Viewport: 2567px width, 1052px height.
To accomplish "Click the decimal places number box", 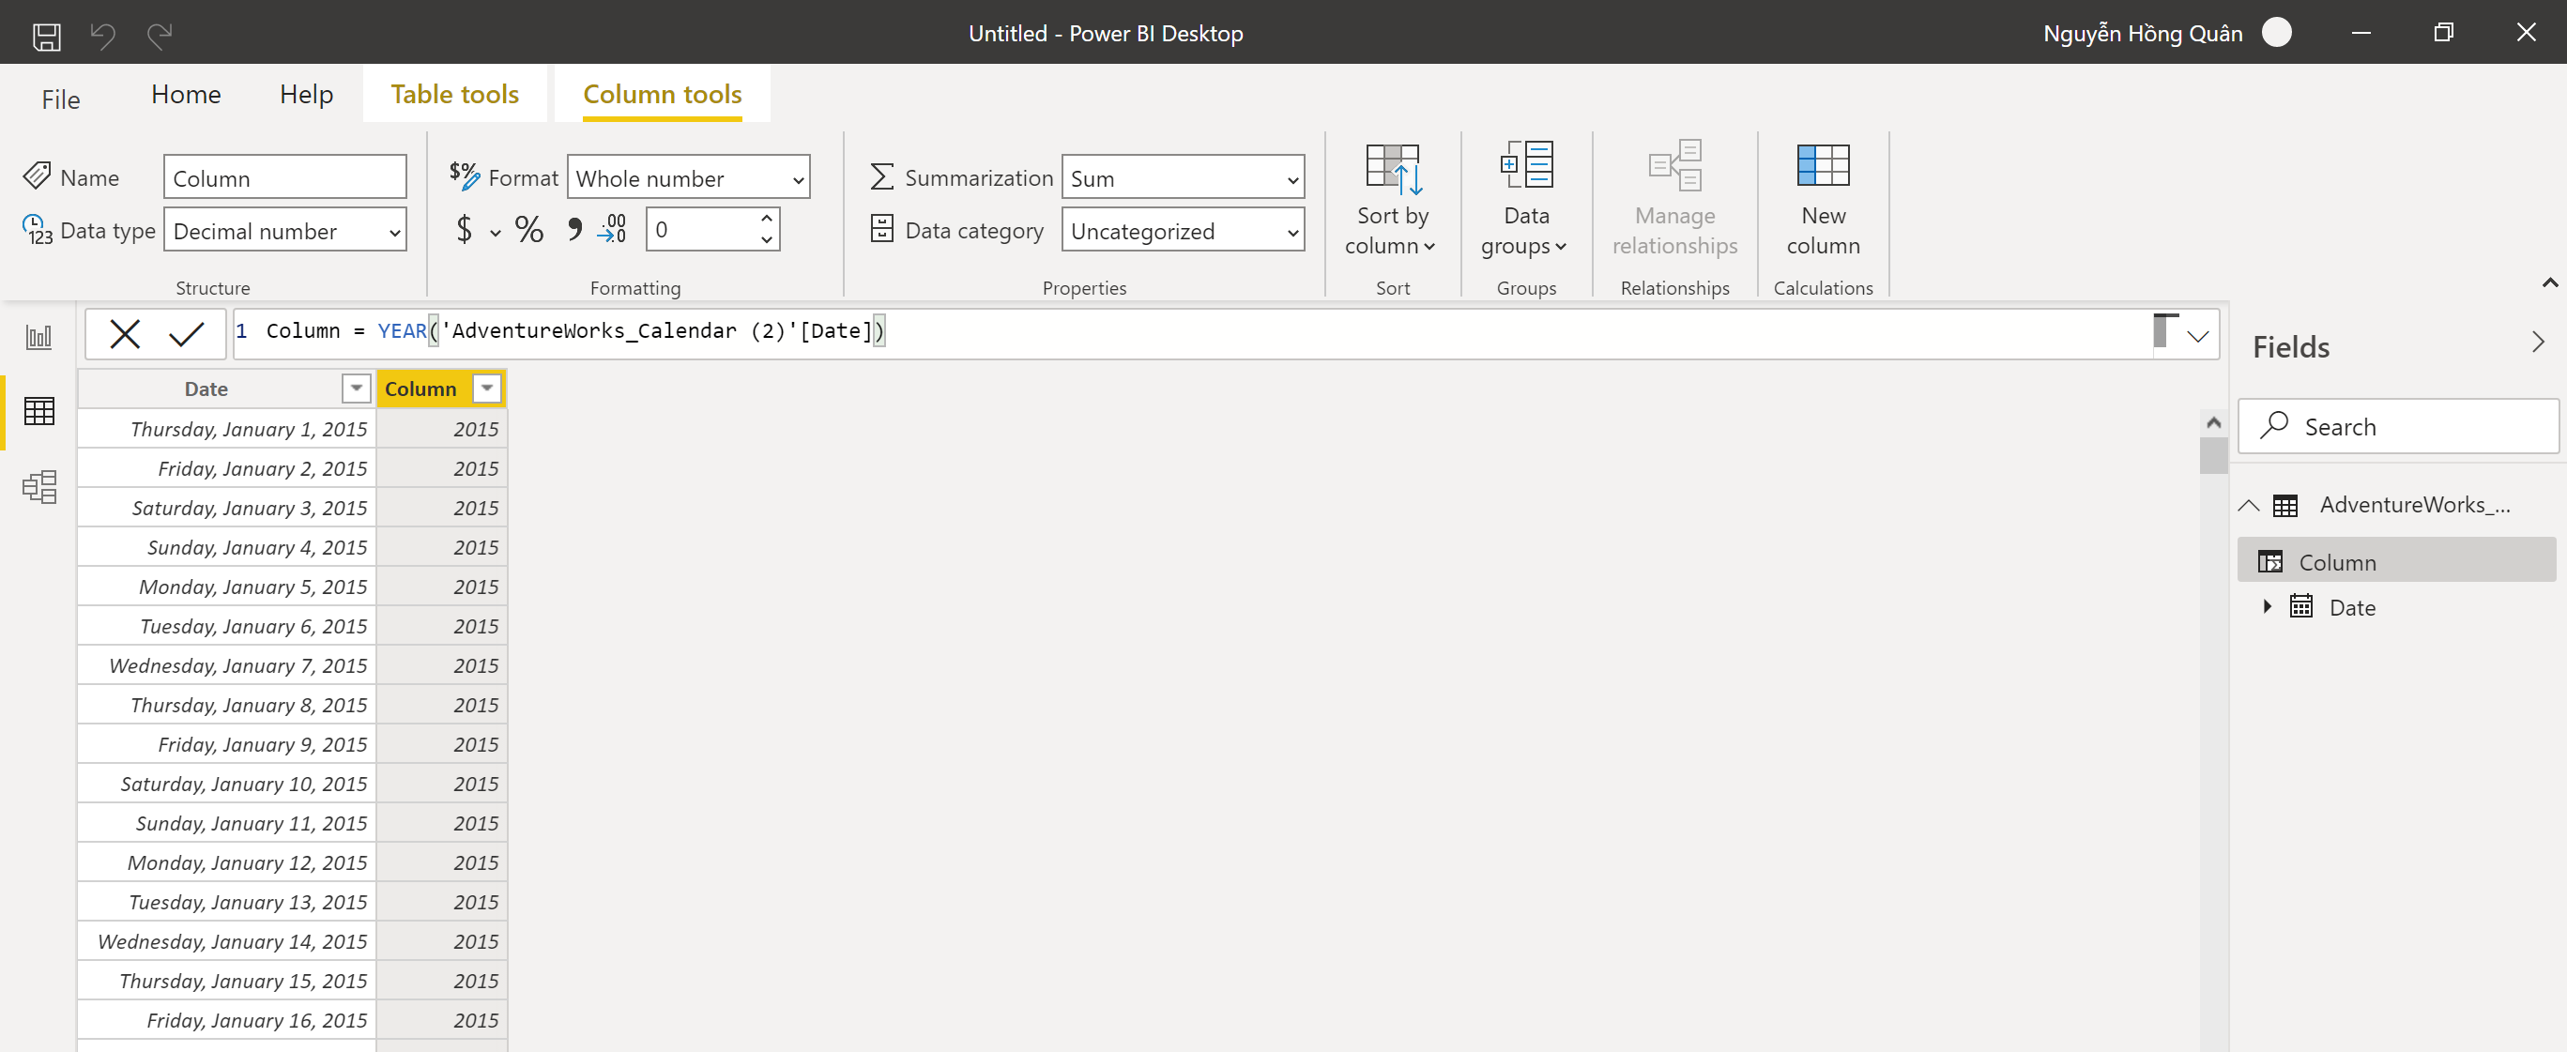I will point(701,229).
